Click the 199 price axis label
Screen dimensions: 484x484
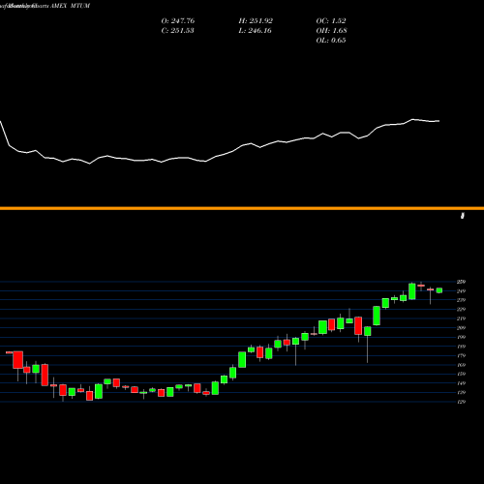click(x=461, y=337)
